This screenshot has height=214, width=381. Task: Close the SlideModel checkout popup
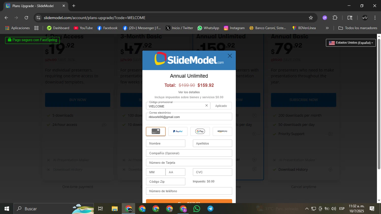pos(230,56)
